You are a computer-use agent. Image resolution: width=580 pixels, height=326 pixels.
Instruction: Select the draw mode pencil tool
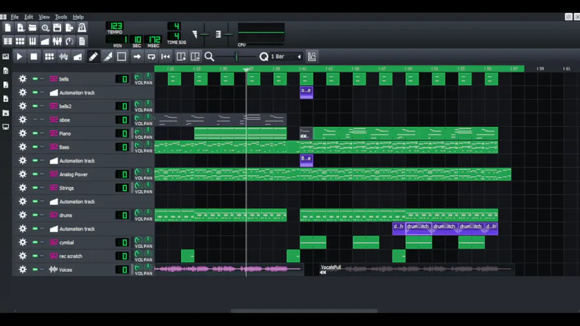click(x=93, y=57)
